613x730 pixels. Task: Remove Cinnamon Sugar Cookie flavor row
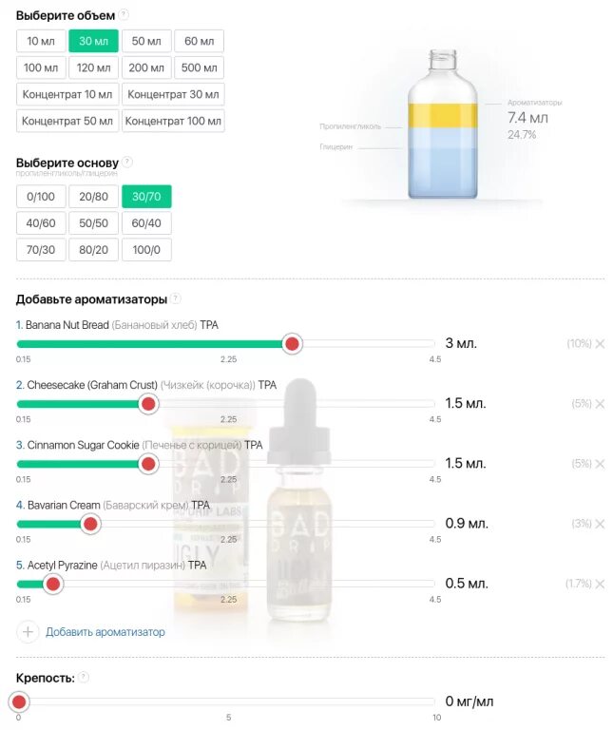[600, 464]
